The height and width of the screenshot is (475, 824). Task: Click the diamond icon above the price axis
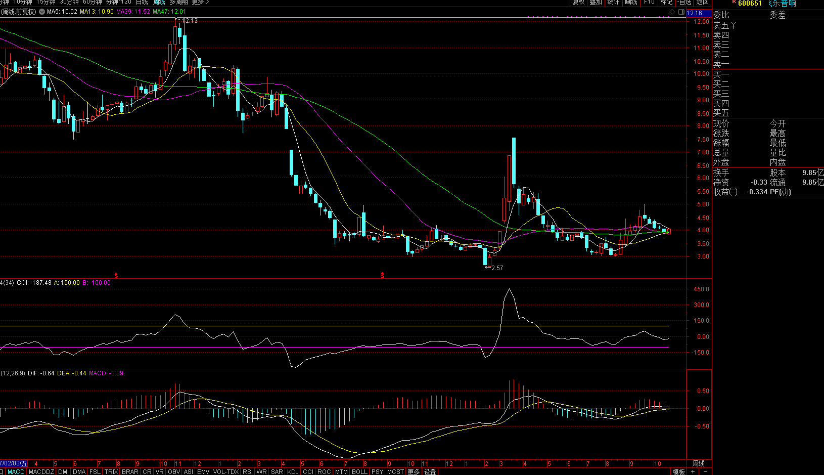(x=672, y=12)
